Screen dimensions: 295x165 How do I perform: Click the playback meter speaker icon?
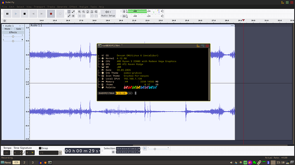coord(124,16)
